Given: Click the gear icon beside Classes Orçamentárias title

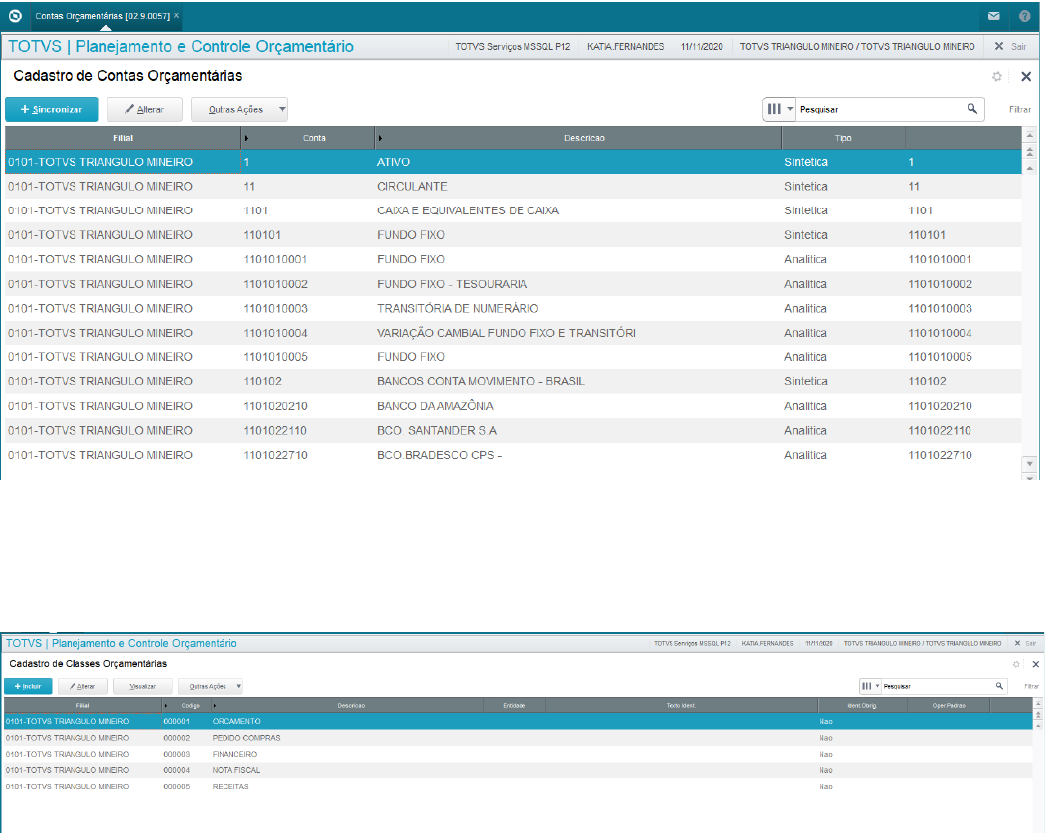Looking at the screenshot, I should [1016, 664].
